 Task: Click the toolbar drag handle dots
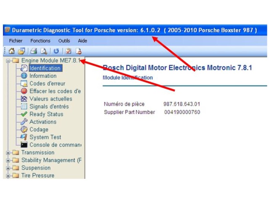coord(5,51)
